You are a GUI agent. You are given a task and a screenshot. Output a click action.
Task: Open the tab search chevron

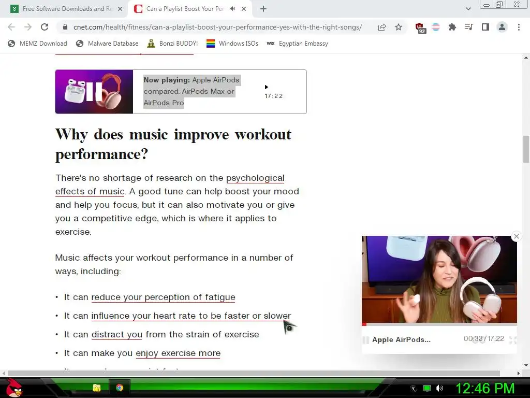468,9
